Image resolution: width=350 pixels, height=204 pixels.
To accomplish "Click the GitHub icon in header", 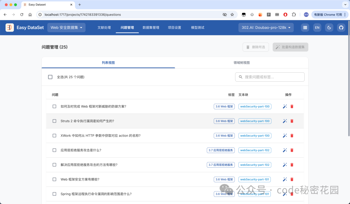I will coord(341,28).
